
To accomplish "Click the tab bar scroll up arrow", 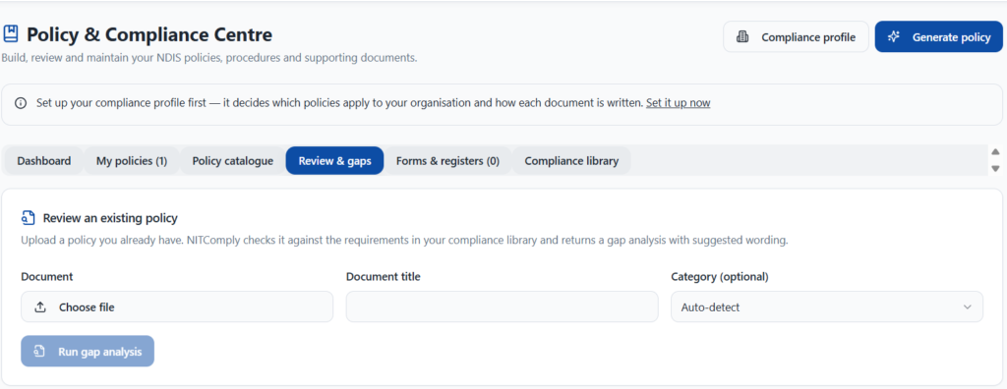I will click(x=995, y=152).
